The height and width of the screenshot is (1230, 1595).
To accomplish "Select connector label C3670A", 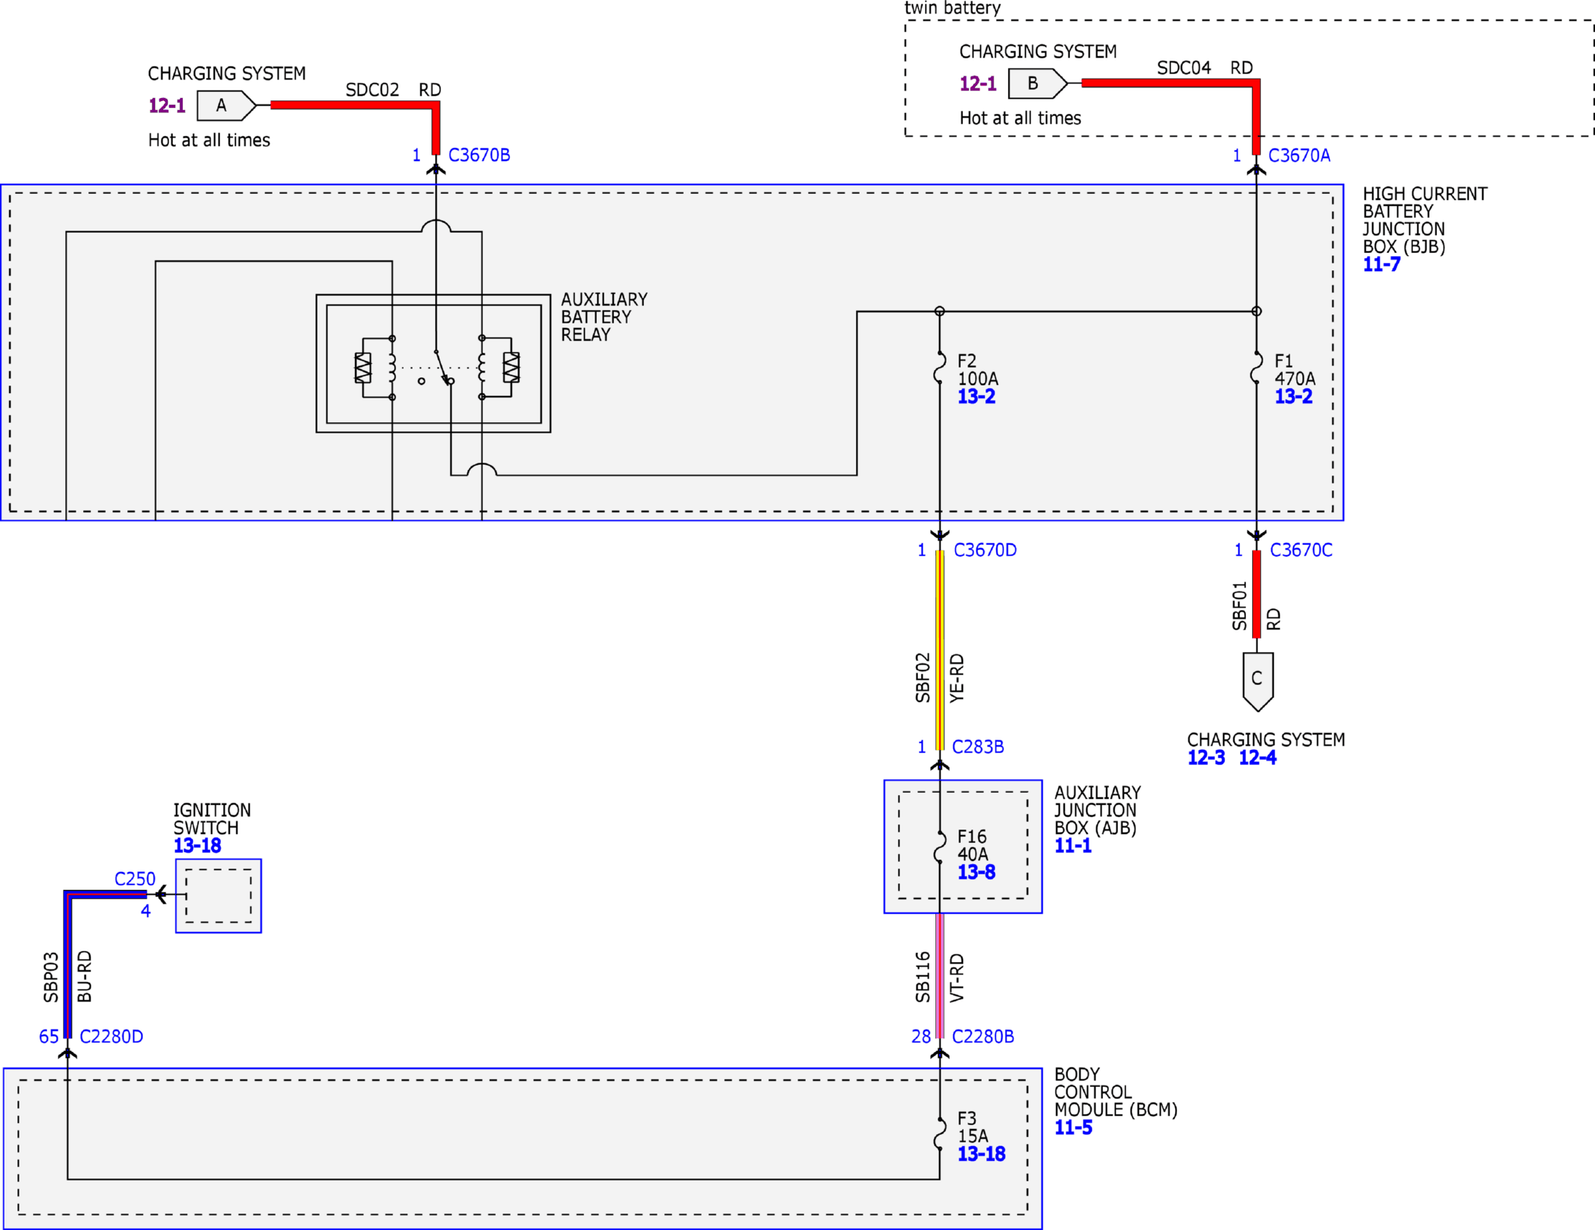I will tap(1299, 156).
